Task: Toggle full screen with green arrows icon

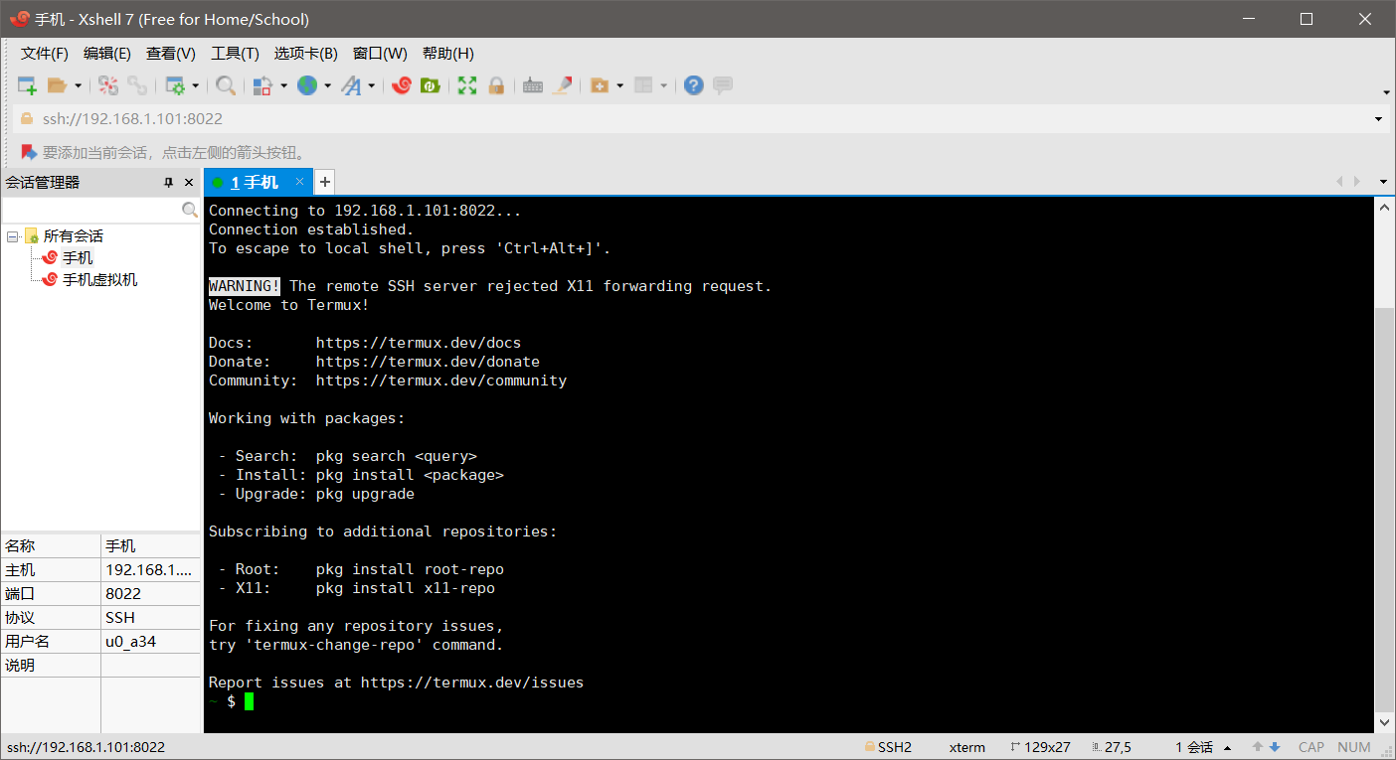Action: click(467, 85)
